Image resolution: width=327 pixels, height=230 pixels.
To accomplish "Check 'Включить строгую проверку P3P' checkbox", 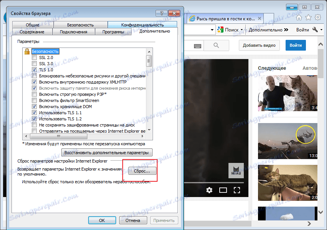I will point(34,94).
